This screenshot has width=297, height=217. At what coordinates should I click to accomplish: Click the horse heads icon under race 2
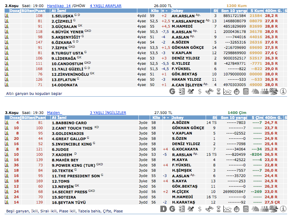click(x=255, y=91)
